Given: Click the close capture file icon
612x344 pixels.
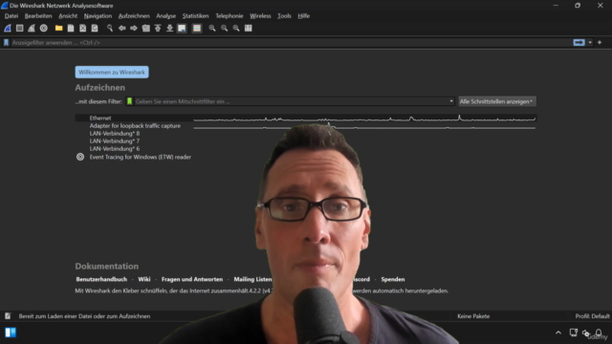Looking at the screenshot, I should pyautogui.click(x=83, y=28).
